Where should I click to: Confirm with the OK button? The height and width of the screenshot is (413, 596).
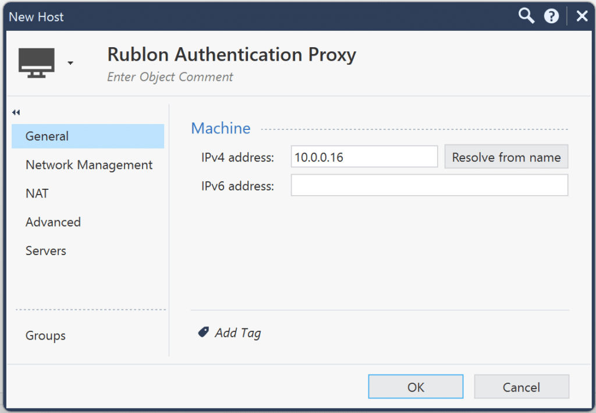click(x=415, y=386)
